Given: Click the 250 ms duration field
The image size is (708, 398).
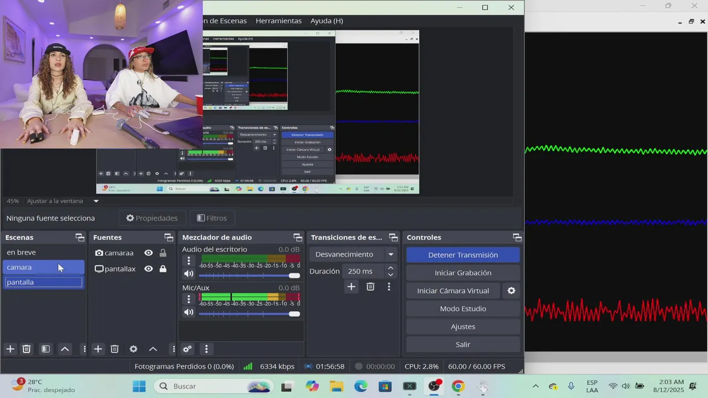Looking at the screenshot, I should [363, 271].
